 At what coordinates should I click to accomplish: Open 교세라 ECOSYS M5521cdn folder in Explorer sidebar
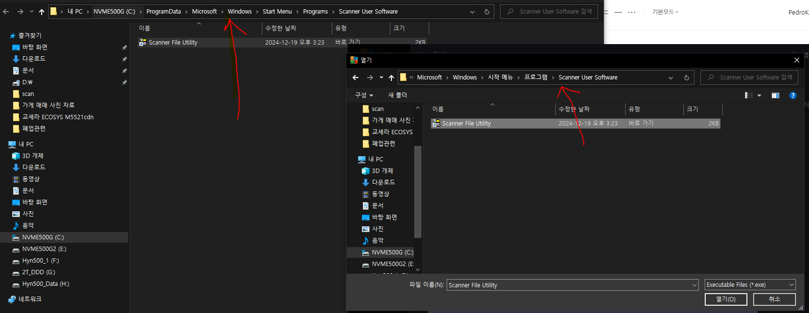58,117
